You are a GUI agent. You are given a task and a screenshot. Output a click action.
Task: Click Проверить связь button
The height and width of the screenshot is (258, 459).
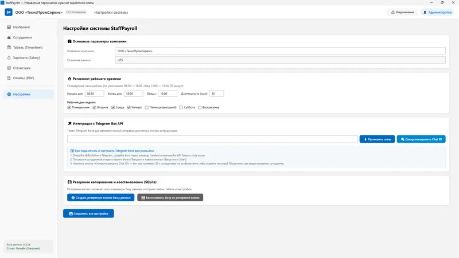coord(377,139)
